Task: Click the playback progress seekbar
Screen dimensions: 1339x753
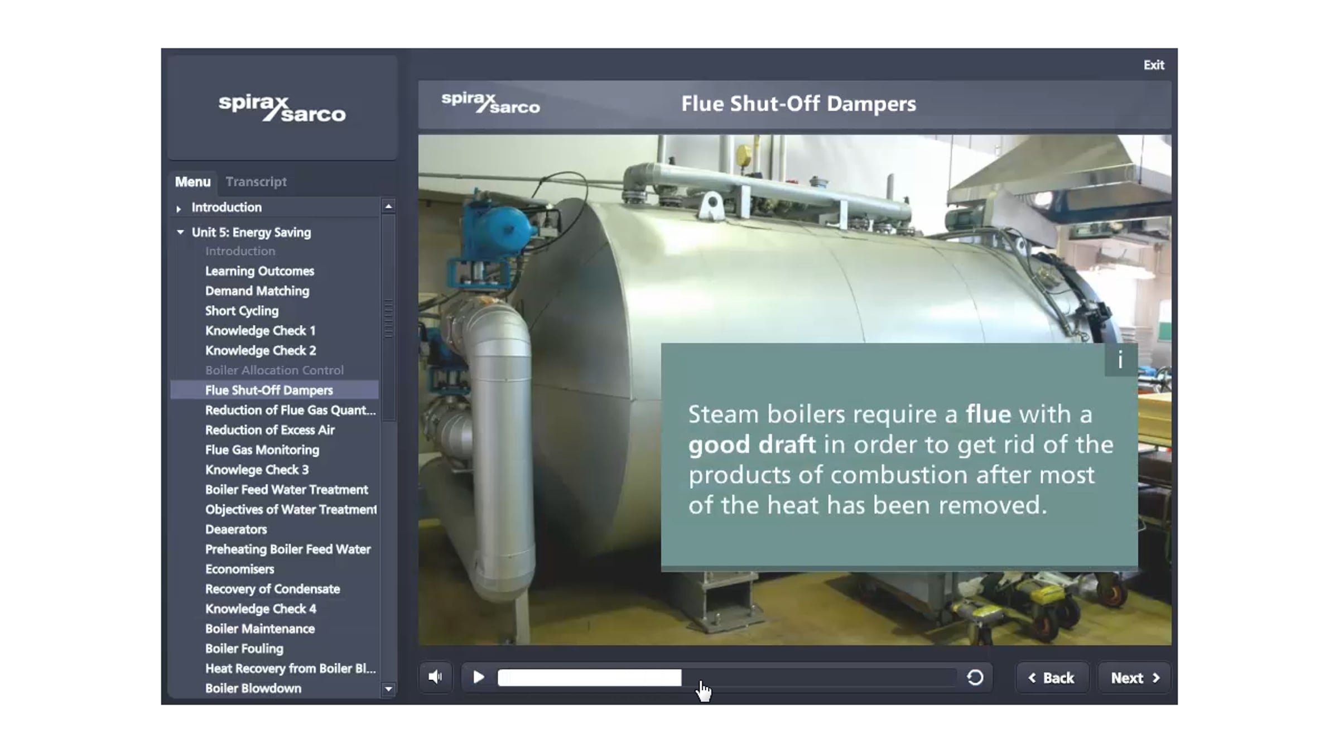Action: click(725, 678)
